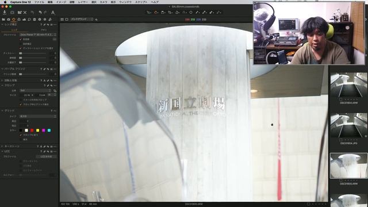Select the Keystone cursor tool
This screenshot has height=207, width=368.
pyautogui.click(x=184, y=12)
